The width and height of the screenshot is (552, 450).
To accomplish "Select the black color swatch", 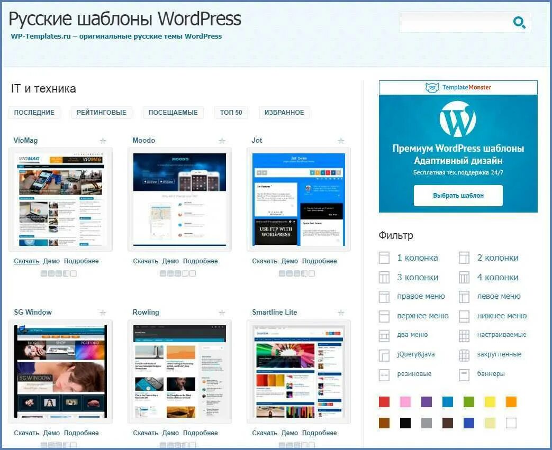I will 405,423.
